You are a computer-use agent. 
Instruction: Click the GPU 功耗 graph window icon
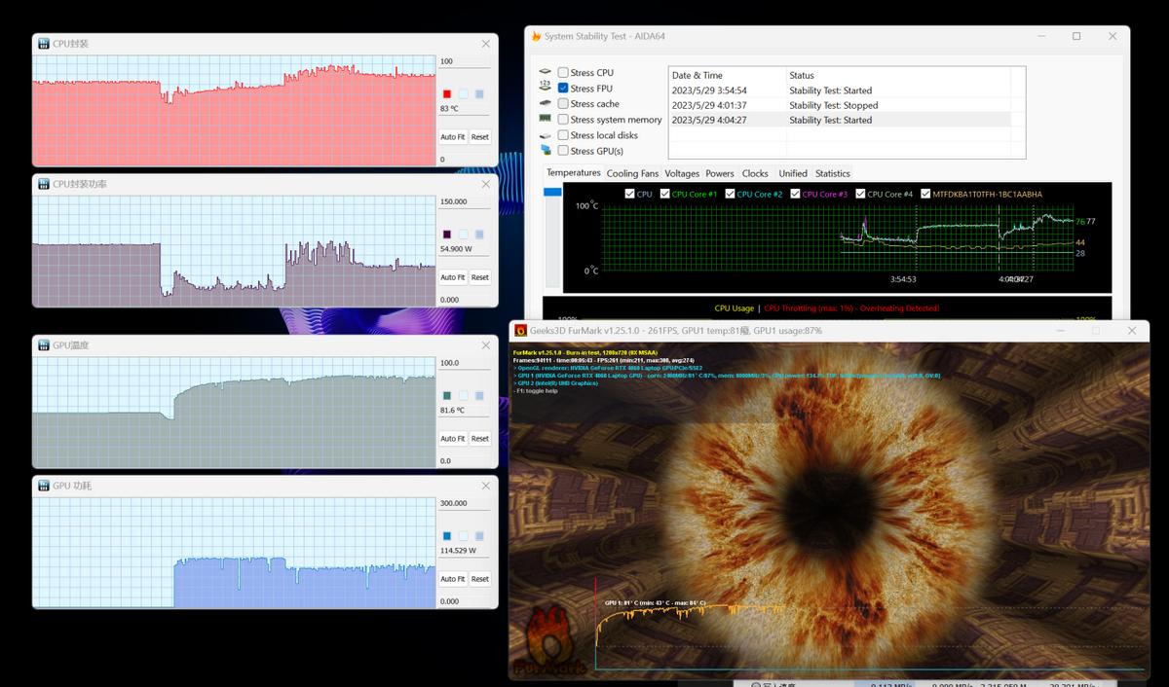click(x=43, y=486)
